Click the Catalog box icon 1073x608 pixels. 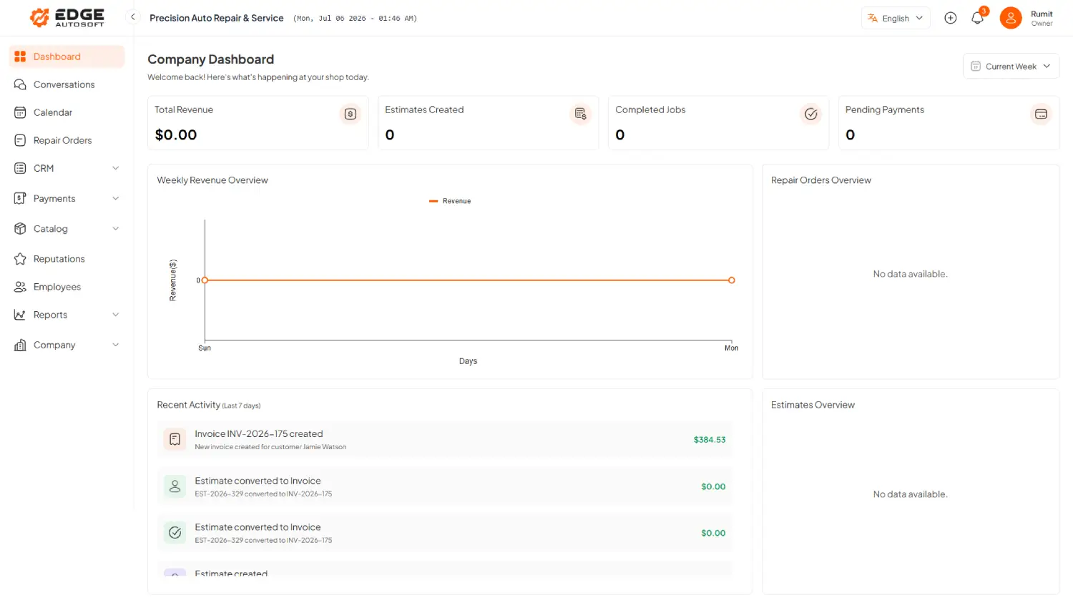click(20, 229)
